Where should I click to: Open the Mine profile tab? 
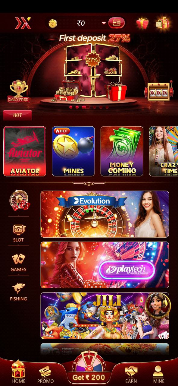tap(158, 375)
